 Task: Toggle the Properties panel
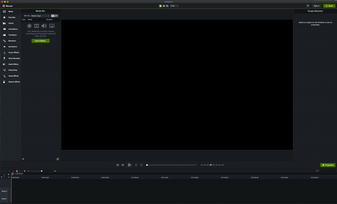328,165
